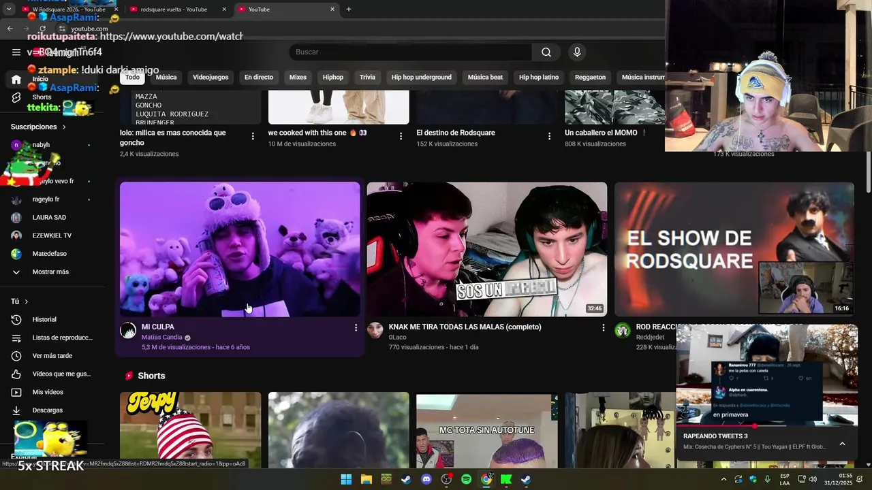Image resolution: width=872 pixels, height=490 pixels.
Task: Open KNAK ME TIRA TODAS LAS MALAS title
Action: click(x=465, y=327)
